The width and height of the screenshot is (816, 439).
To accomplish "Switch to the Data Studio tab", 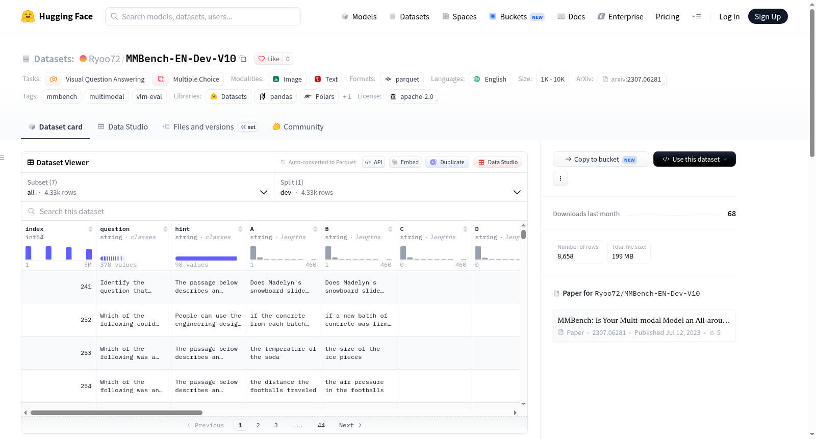I will [123, 127].
